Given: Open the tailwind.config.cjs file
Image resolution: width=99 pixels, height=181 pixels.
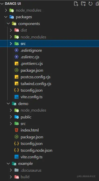Looking at the screenshot, I should coord(36,84).
